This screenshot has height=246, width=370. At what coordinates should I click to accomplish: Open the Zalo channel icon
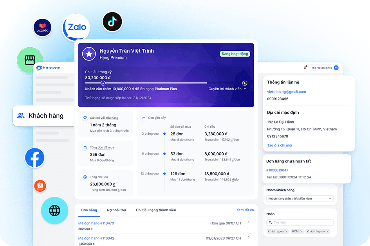(76, 28)
